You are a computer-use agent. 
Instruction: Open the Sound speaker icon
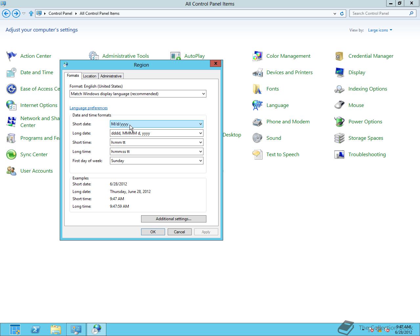pyautogui.click(x=258, y=138)
